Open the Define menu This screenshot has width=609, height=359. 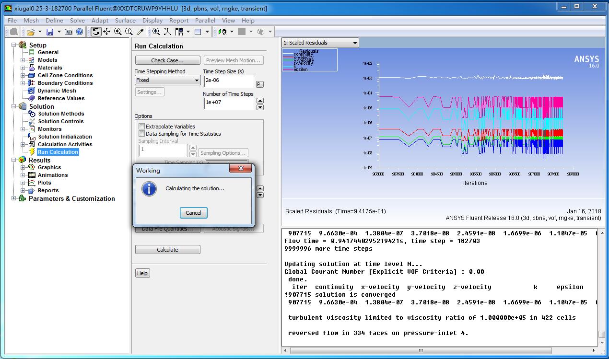(54, 21)
